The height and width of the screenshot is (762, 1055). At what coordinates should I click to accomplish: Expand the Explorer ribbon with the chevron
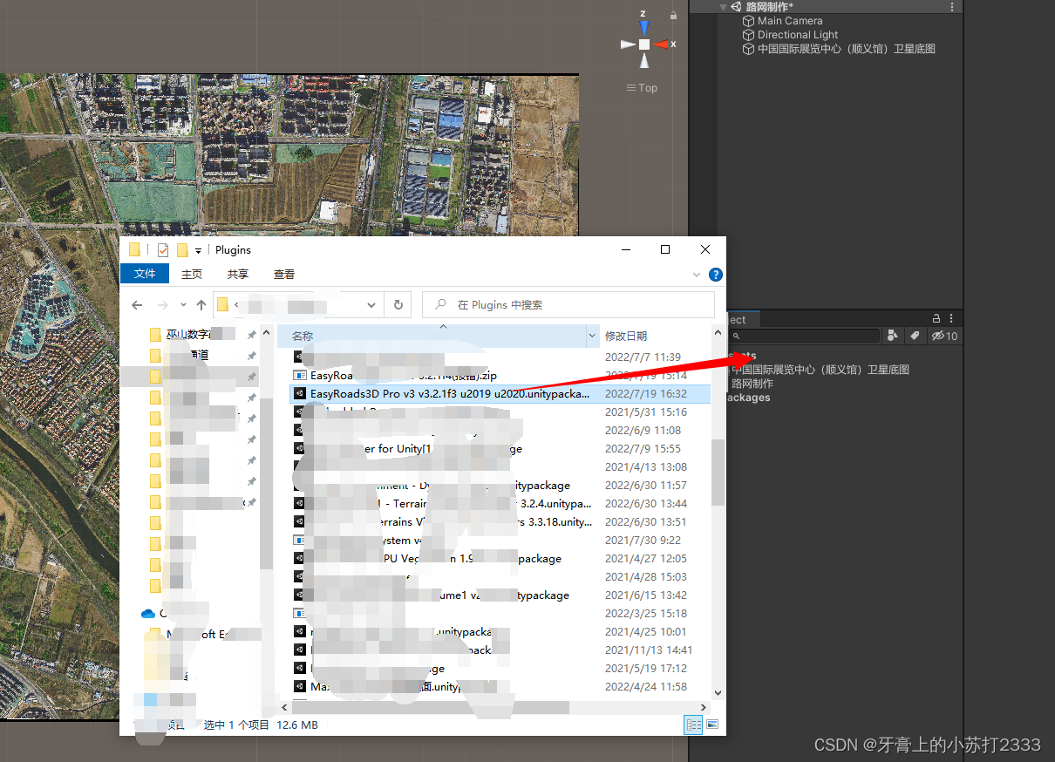(x=697, y=274)
